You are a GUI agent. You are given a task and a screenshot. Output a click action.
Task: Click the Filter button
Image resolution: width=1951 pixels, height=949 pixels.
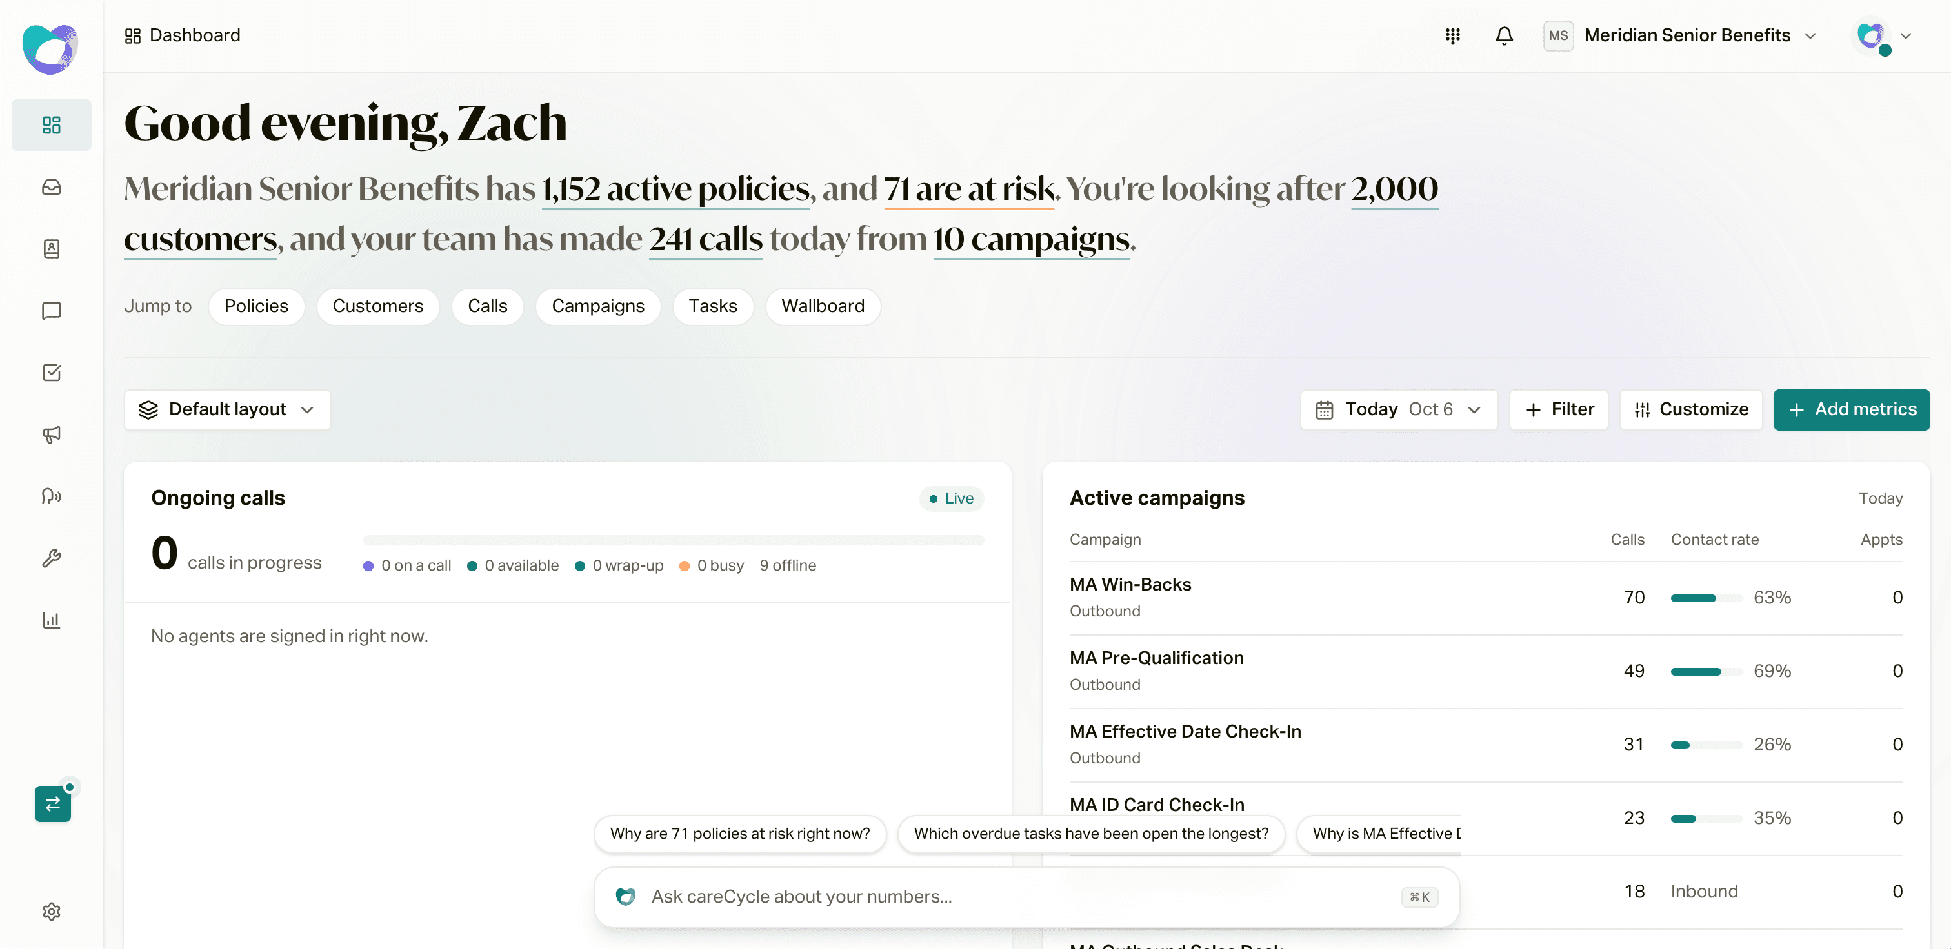coord(1559,409)
